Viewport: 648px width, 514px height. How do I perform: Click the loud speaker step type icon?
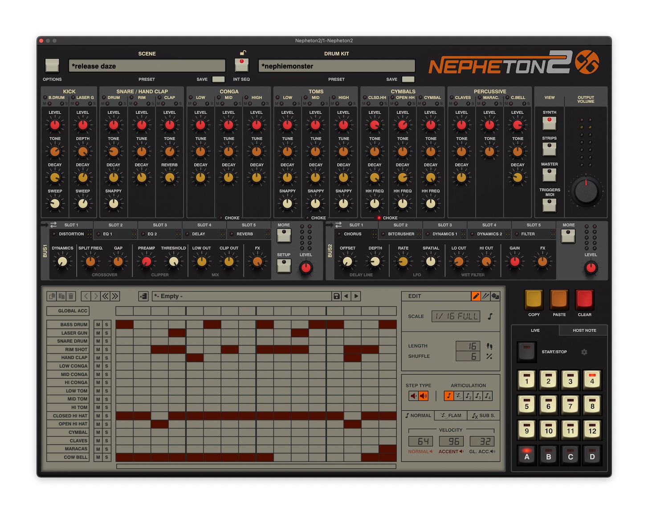point(423,396)
